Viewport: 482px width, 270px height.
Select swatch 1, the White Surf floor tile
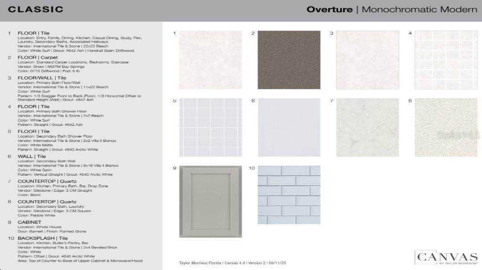pyautogui.click(x=210, y=60)
